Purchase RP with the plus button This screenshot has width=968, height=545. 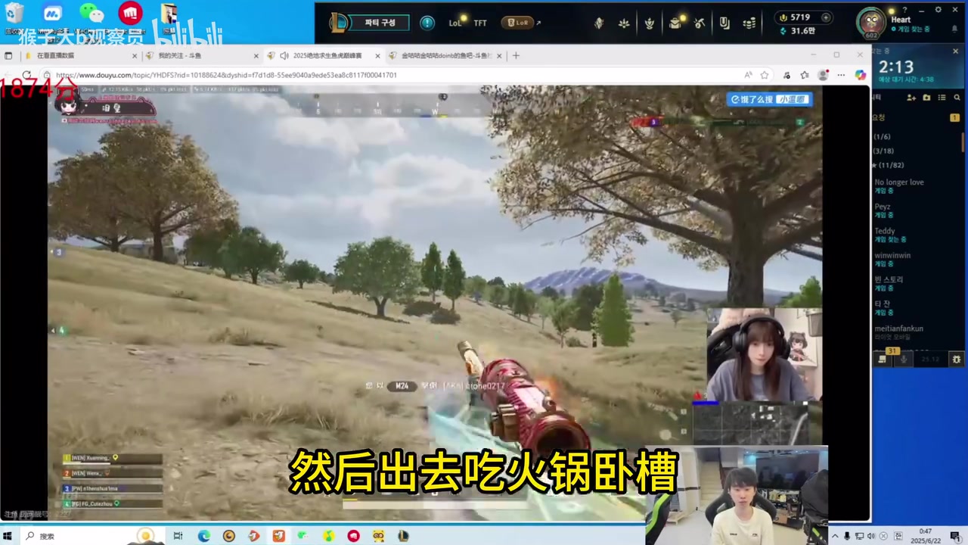tap(826, 17)
